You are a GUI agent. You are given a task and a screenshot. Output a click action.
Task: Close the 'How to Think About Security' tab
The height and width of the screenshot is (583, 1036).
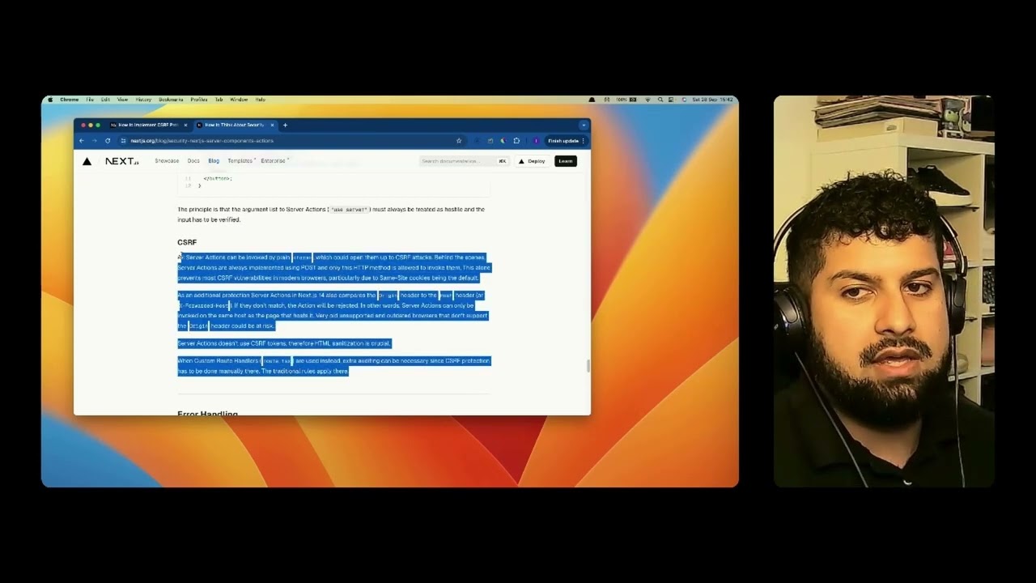[272, 125]
